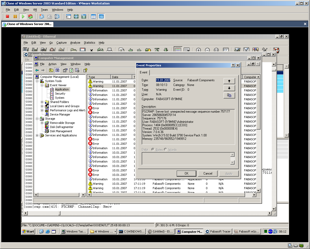The height and width of the screenshot is (249, 310).
Task: Copy event details to clipboard button
Action: [x=229, y=95]
